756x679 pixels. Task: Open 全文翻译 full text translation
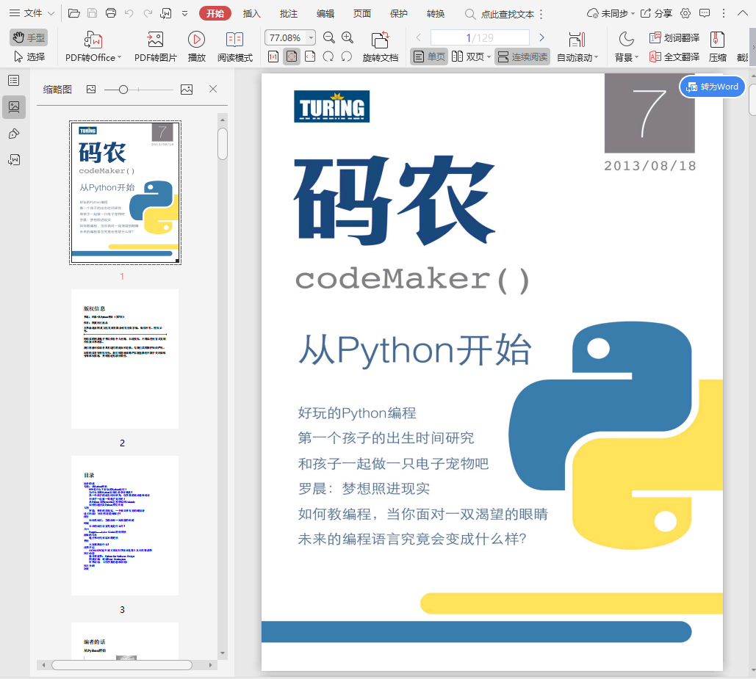pyautogui.click(x=674, y=57)
